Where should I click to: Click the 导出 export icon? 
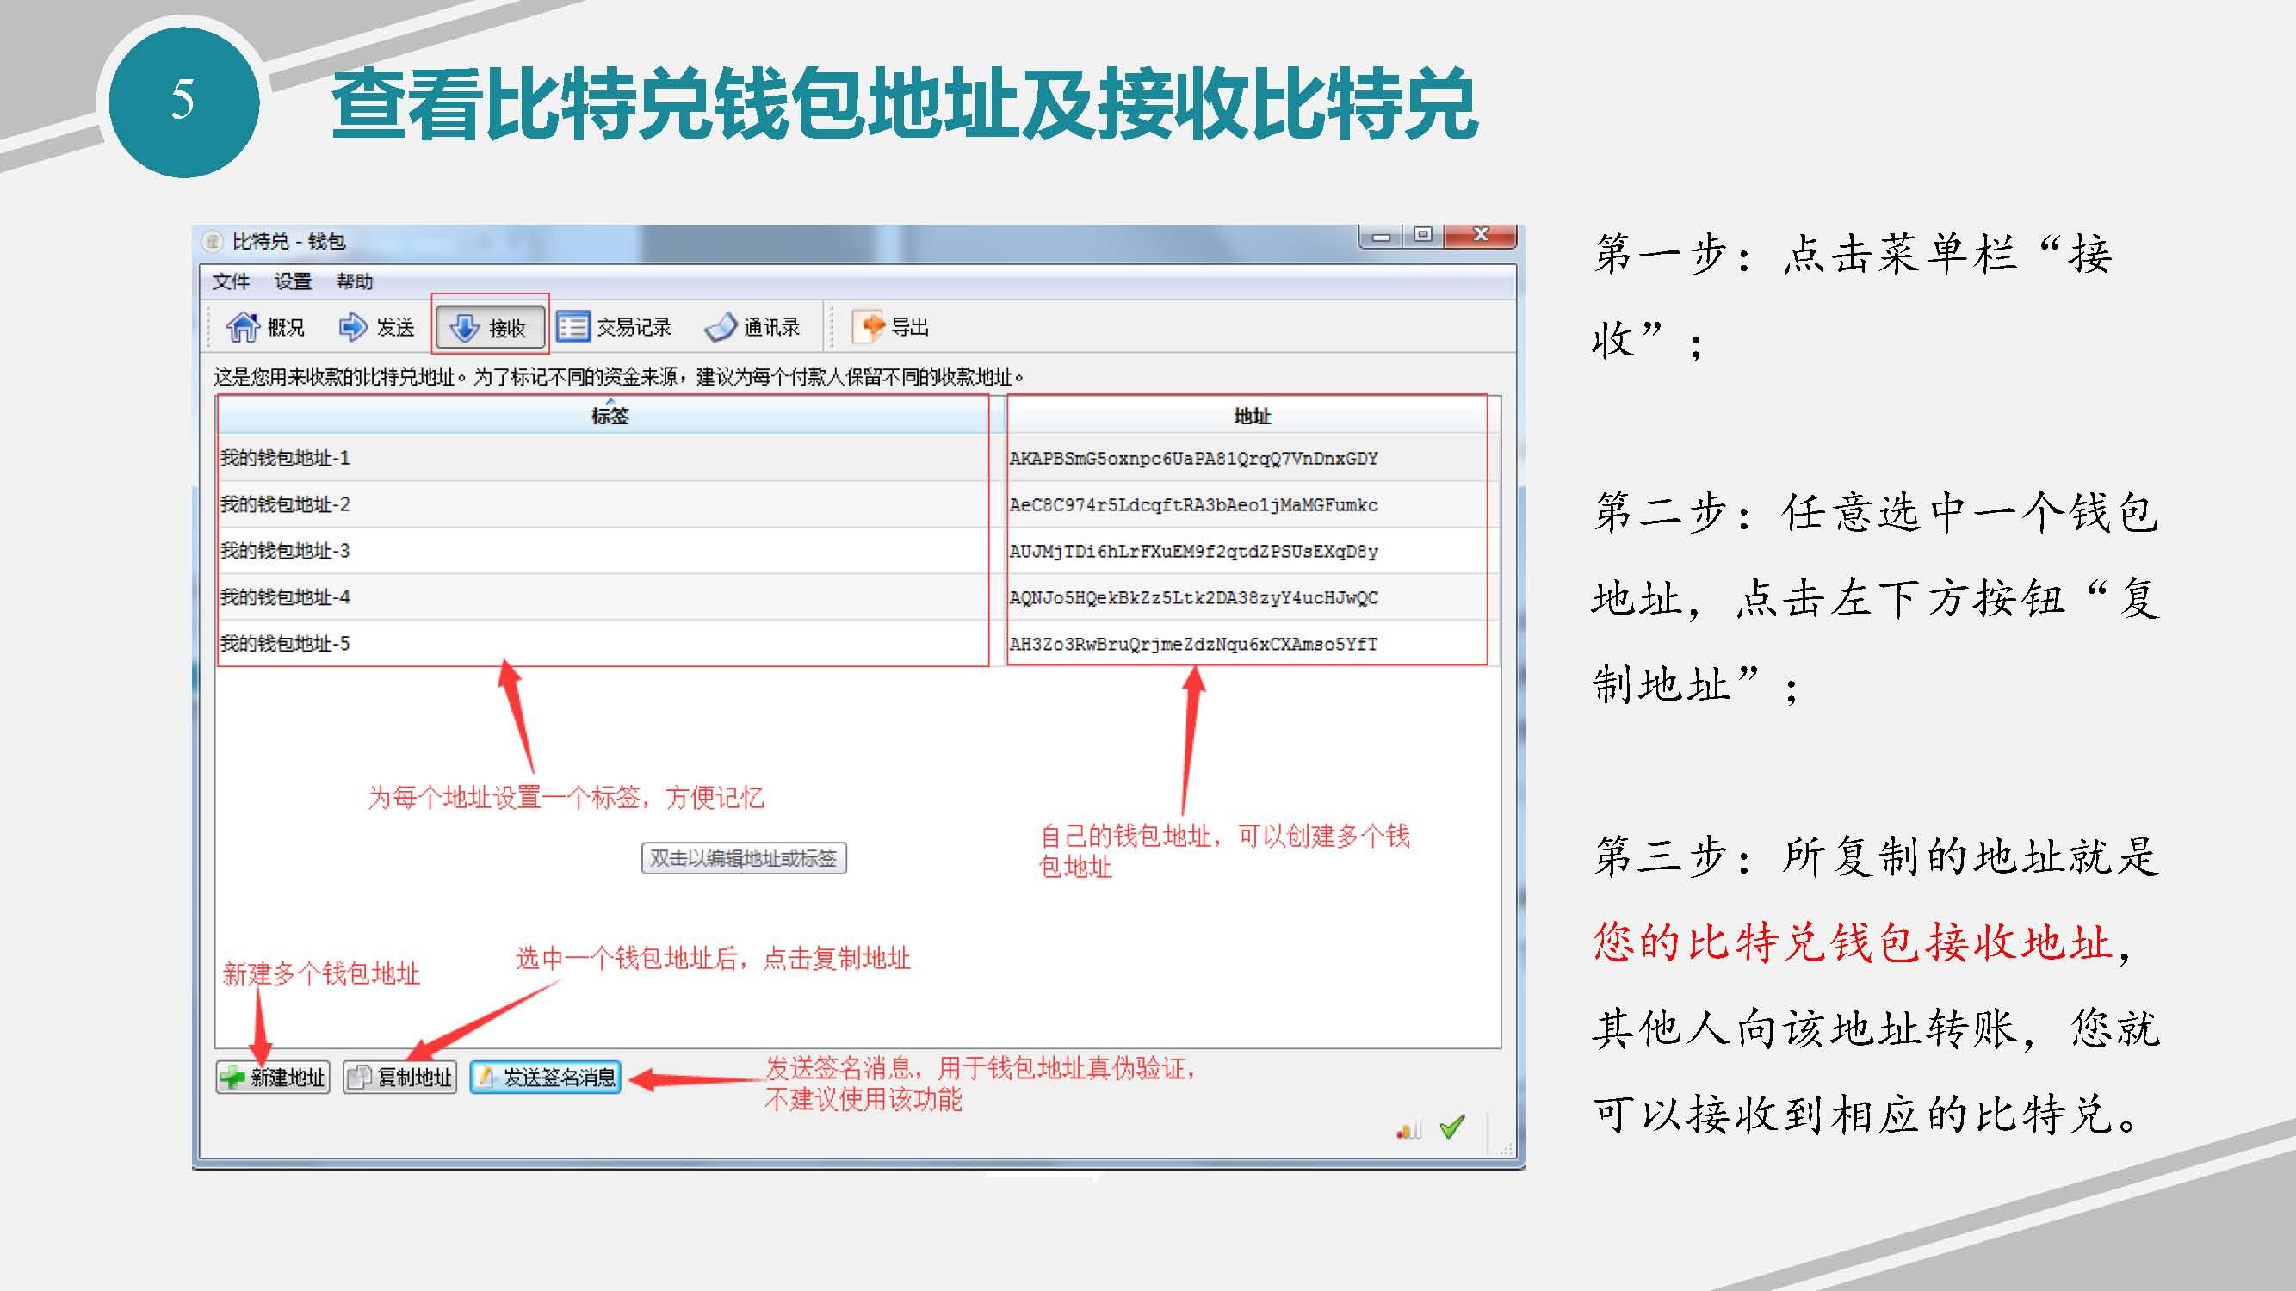[x=868, y=327]
